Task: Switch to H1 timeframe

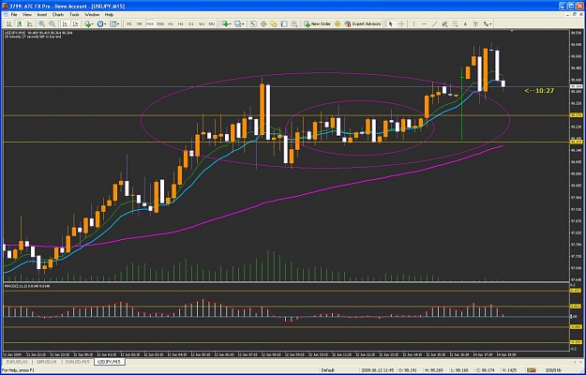Action: (x=171, y=23)
